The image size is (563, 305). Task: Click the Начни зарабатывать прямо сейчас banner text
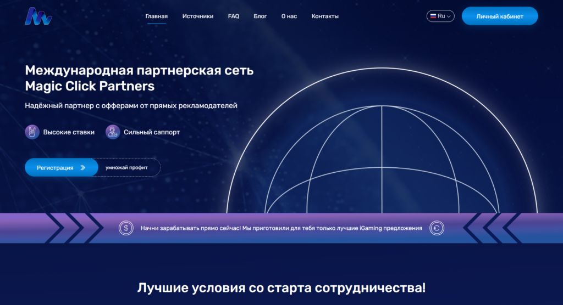point(281,228)
